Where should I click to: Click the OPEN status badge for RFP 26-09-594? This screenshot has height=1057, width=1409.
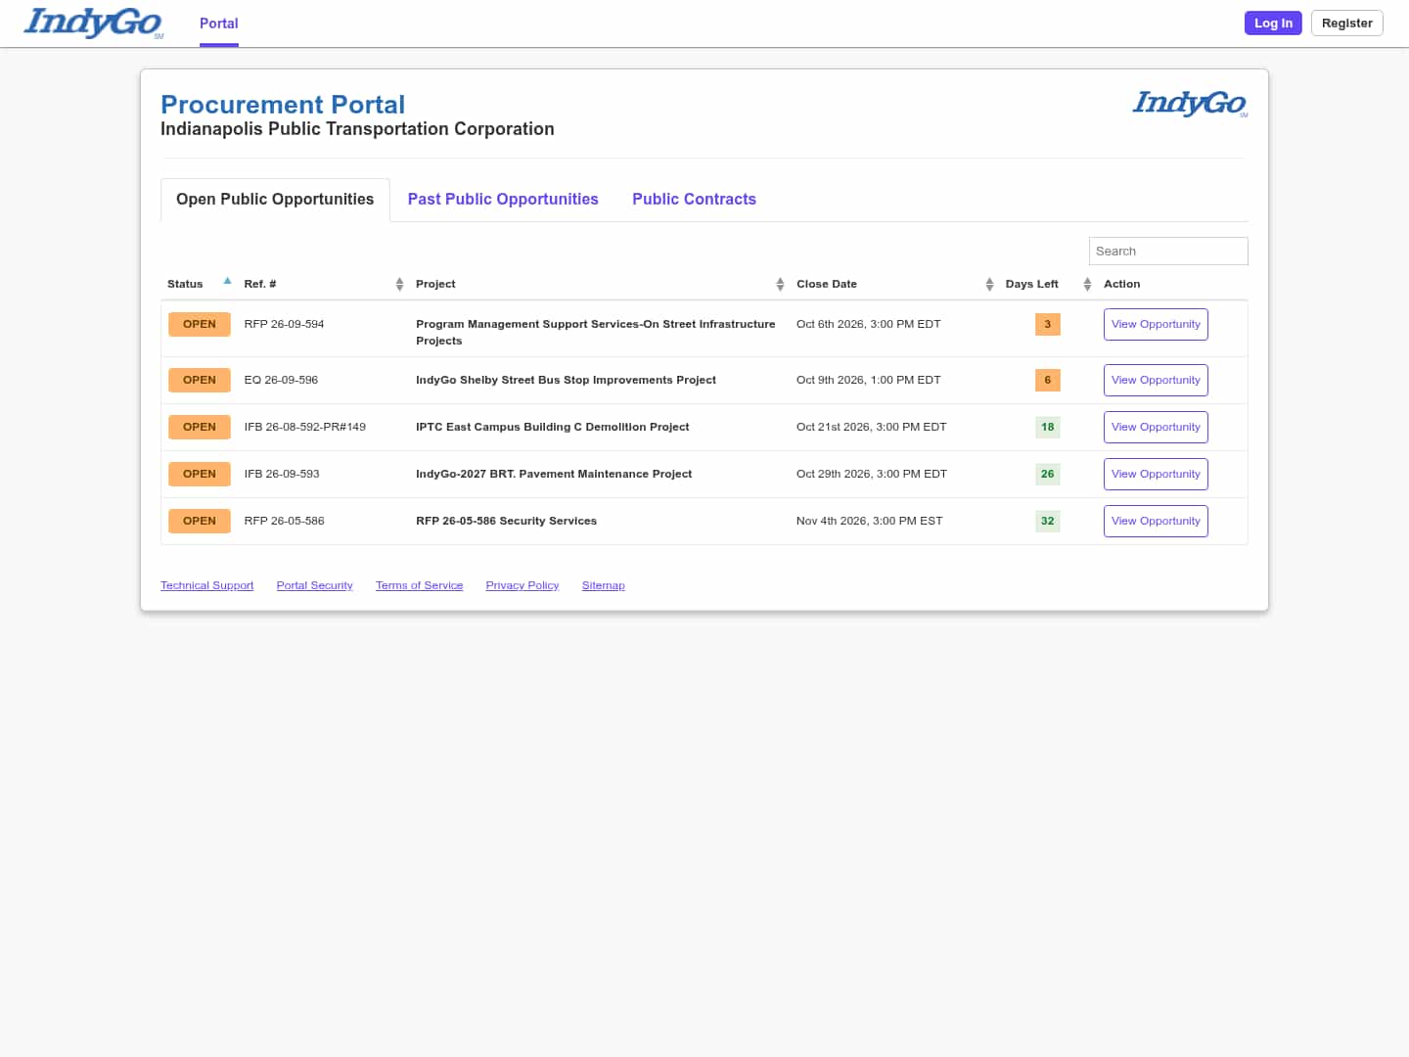point(200,324)
